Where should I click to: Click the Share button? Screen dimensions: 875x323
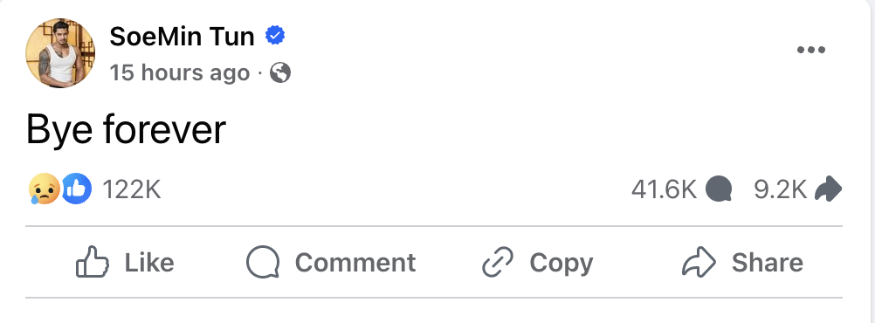pos(742,262)
